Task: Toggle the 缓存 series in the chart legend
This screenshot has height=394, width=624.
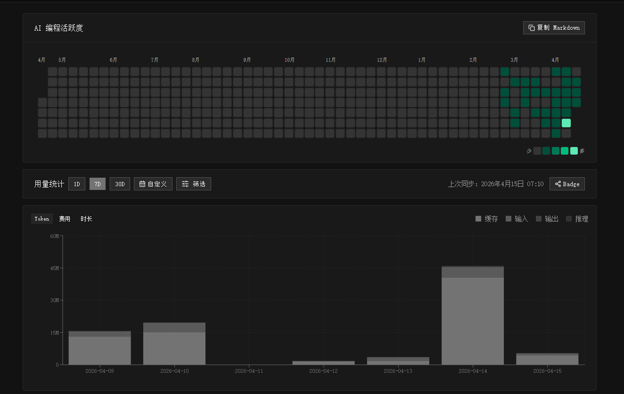Action: point(487,219)
